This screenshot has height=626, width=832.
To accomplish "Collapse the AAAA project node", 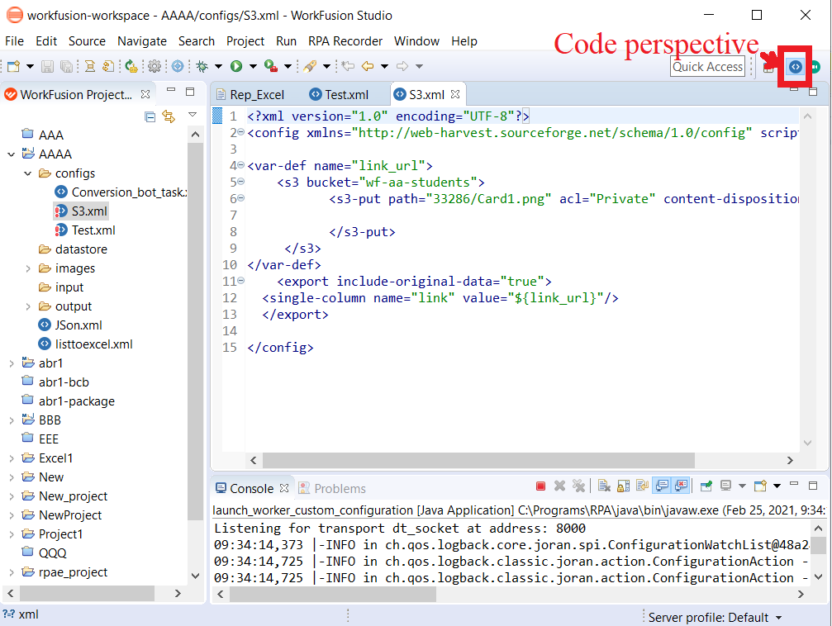I will pyautogui.click(x=11, y=154).
